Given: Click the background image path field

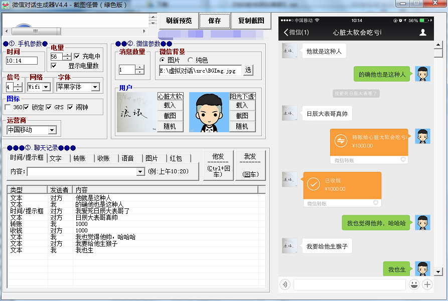Looking at the screenshot, I should 200,71.
